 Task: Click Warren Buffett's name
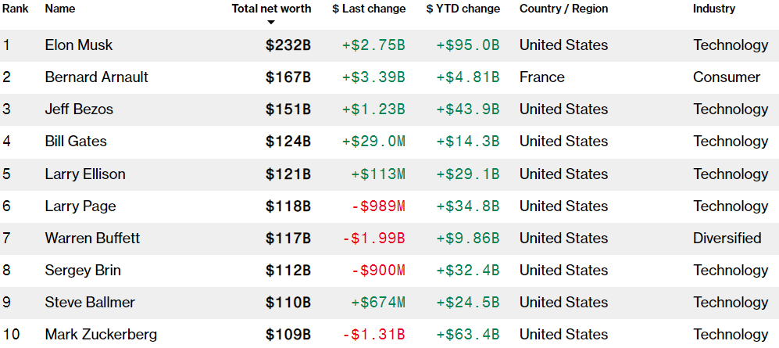click(92, 239)
